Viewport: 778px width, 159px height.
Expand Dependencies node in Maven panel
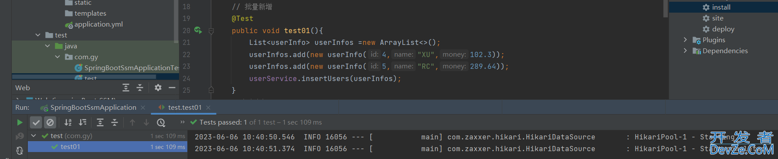coord(685,51)
